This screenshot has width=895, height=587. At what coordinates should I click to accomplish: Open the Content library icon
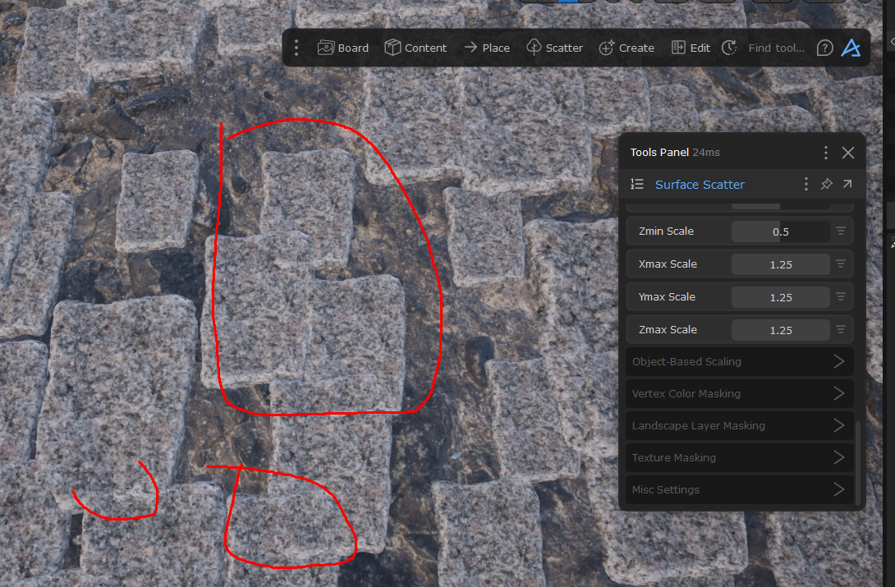pos(415,48)
